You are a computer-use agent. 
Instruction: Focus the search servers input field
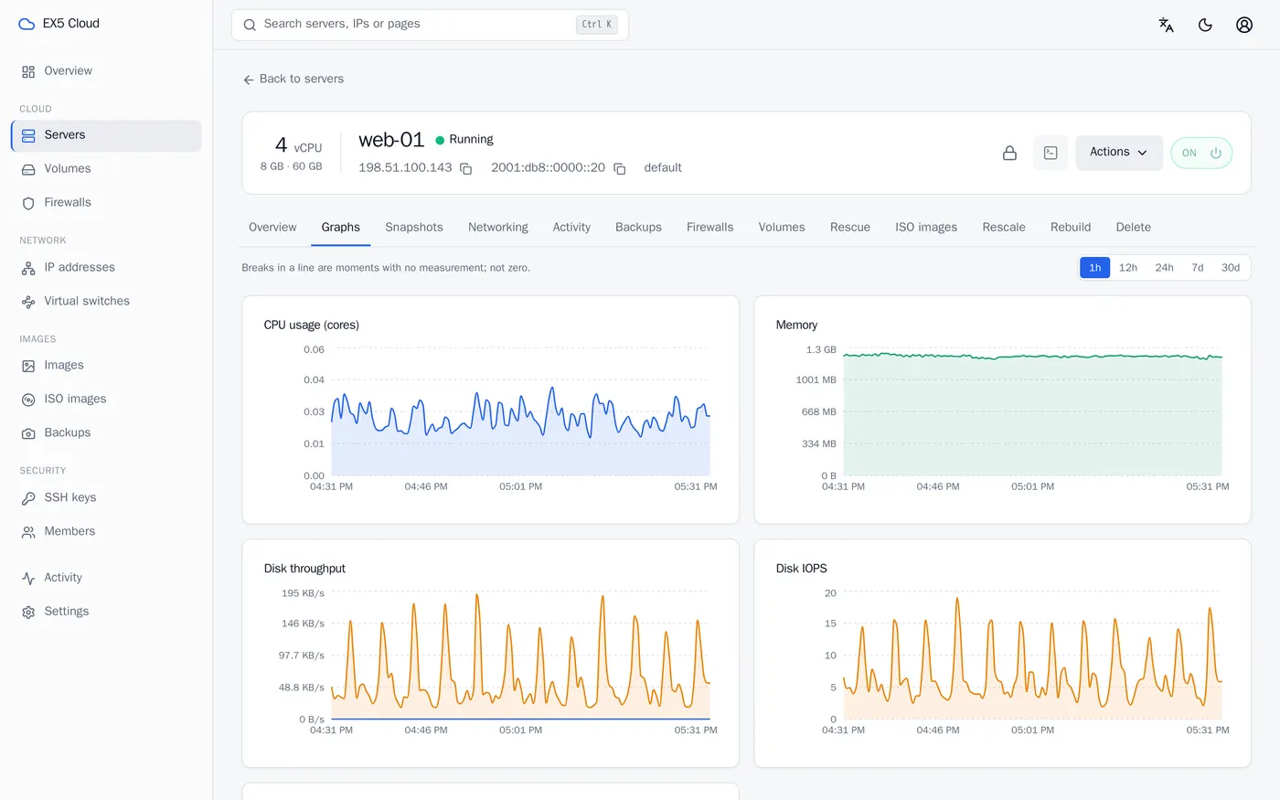point(430,25)
